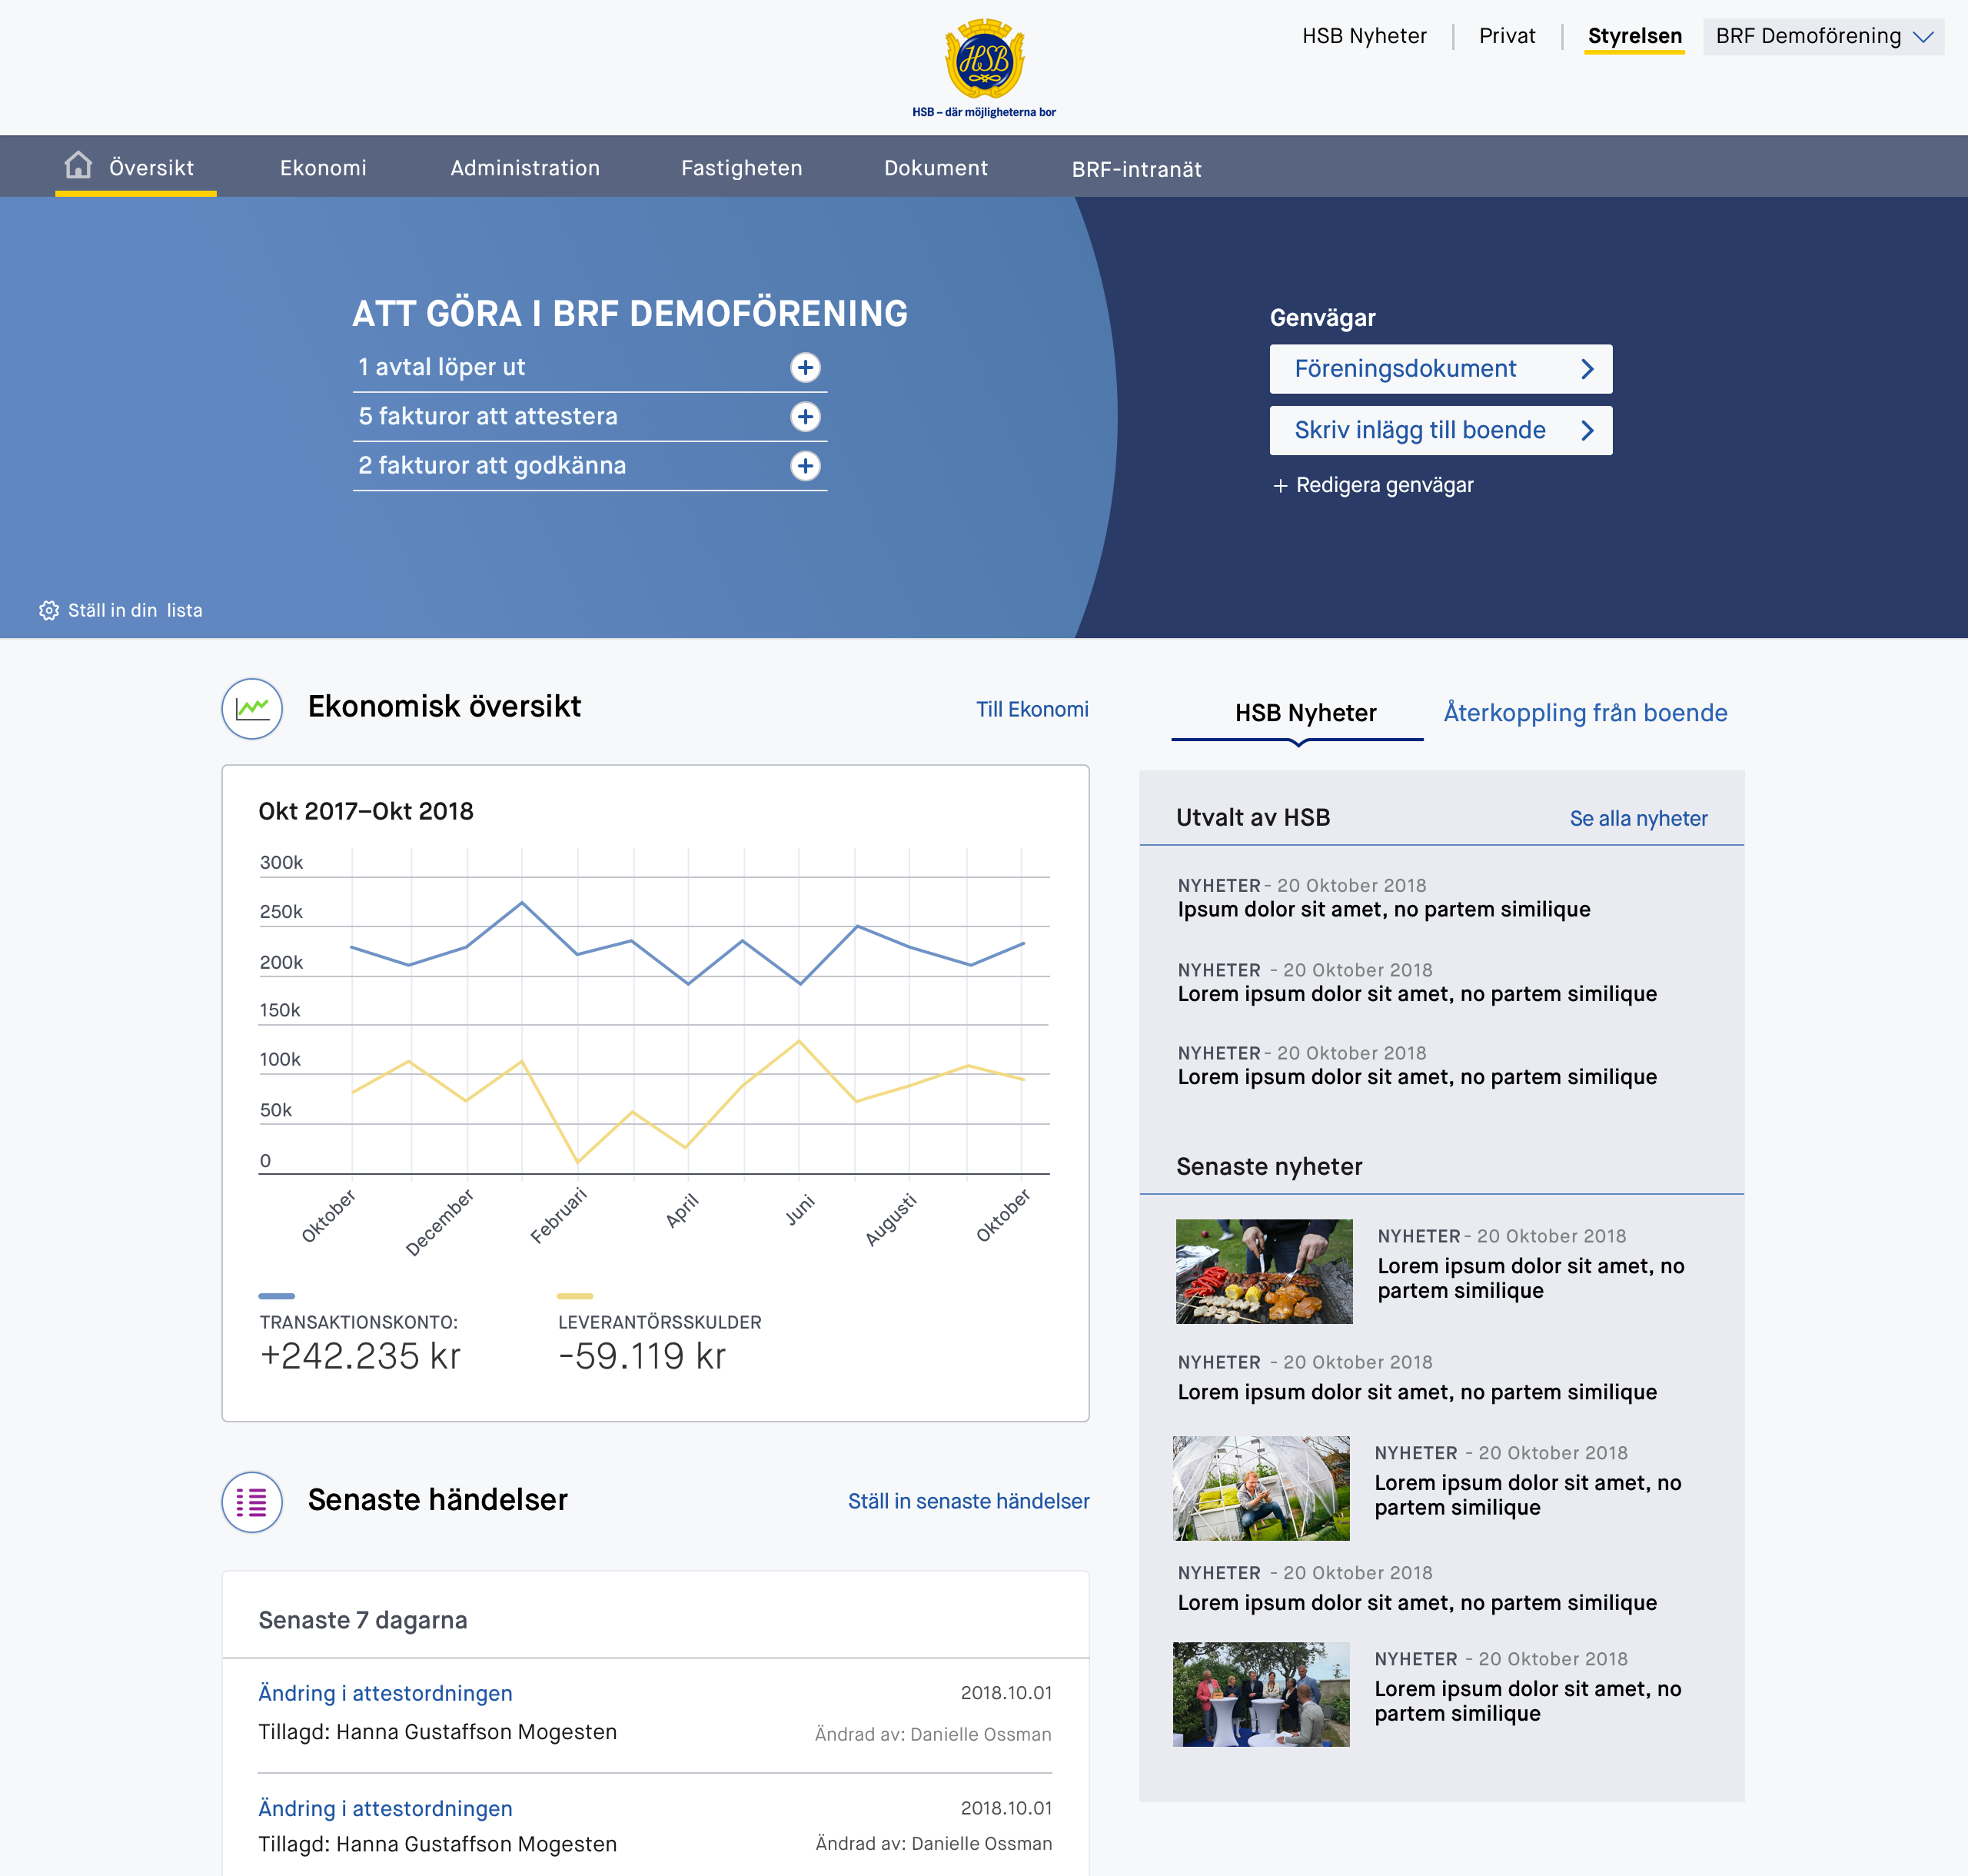Click Se alla nyheter link
The image size is (1968, 1876).
tap(1638, 818)
